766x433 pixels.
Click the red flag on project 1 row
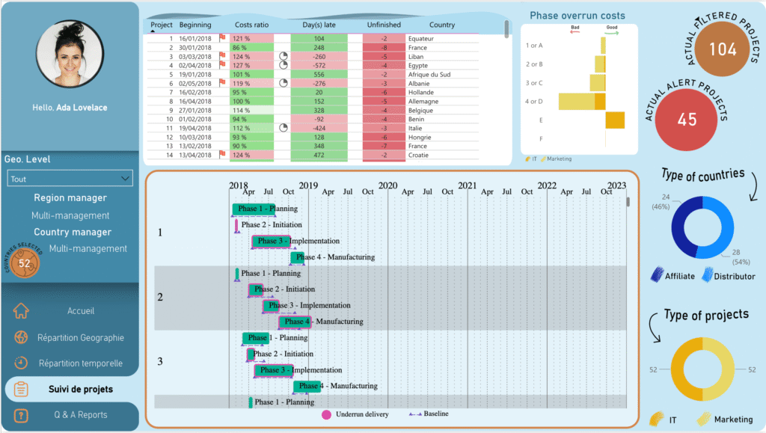(x=222, y=38)
